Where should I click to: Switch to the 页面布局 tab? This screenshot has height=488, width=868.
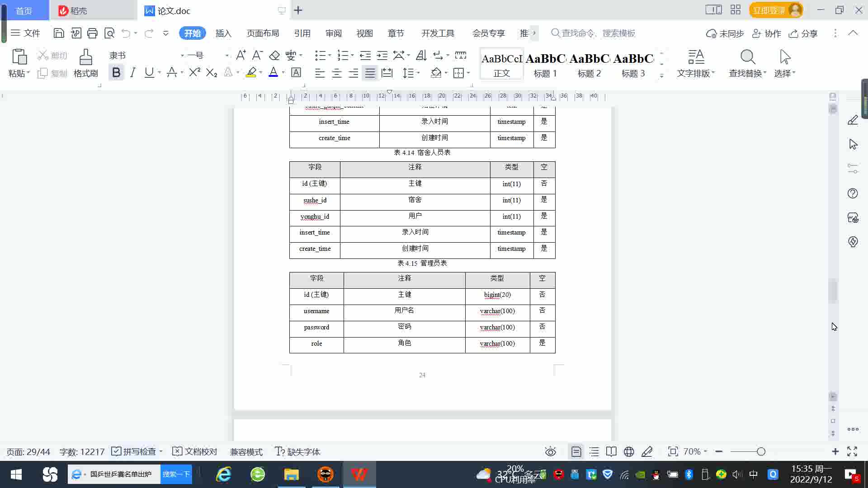[x=263, y=33]
